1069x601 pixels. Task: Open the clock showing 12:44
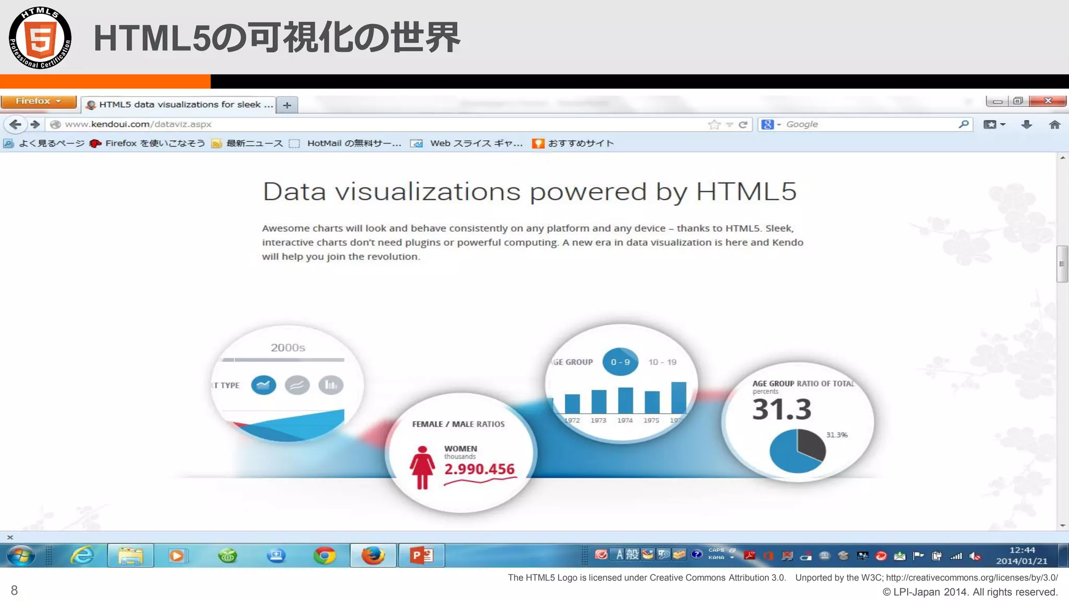pyautogui.click(x=1022, y=556)
